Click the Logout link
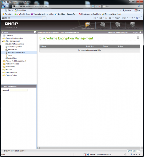This screenshot has width=144, height=157. point(125,32)
